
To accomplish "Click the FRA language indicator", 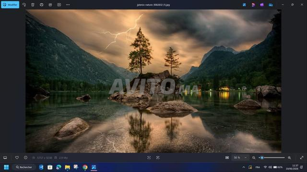I will click(258, 167).
